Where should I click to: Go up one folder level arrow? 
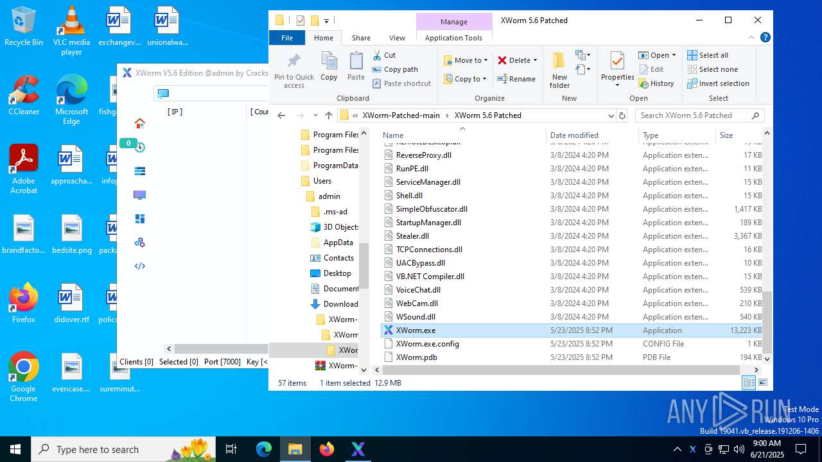(x=329, y=116)
